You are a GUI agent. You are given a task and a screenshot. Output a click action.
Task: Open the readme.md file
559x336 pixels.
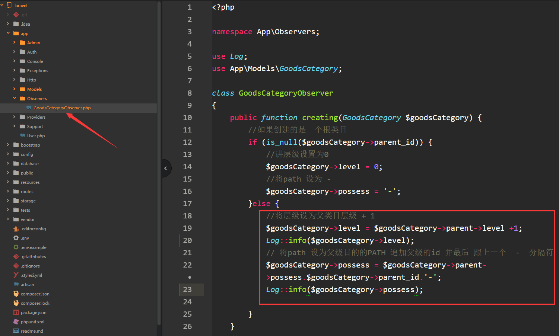click(x=32, y=331)
